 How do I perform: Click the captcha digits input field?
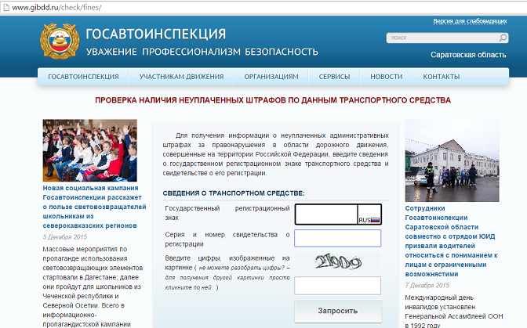click(x=338, y=286)
